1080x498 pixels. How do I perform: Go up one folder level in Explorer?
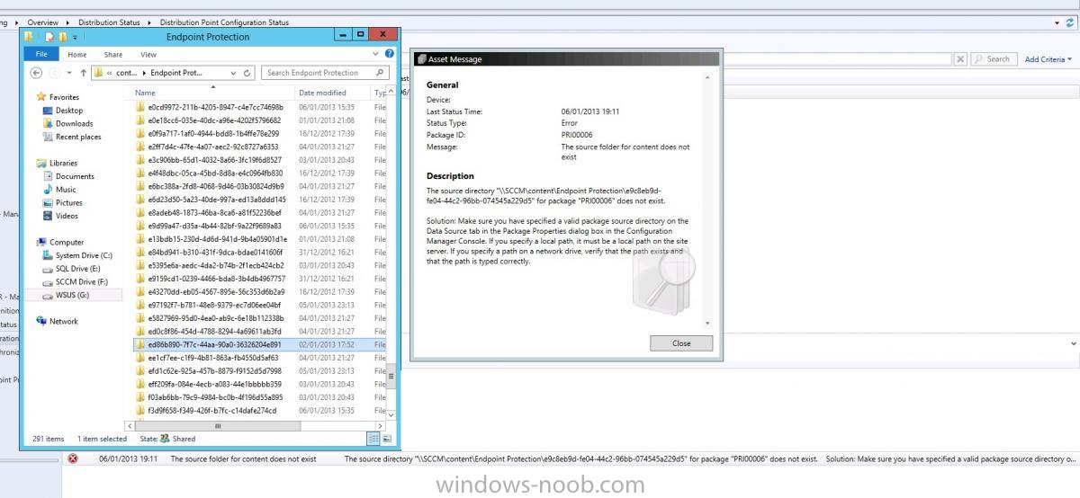[84, 73]
